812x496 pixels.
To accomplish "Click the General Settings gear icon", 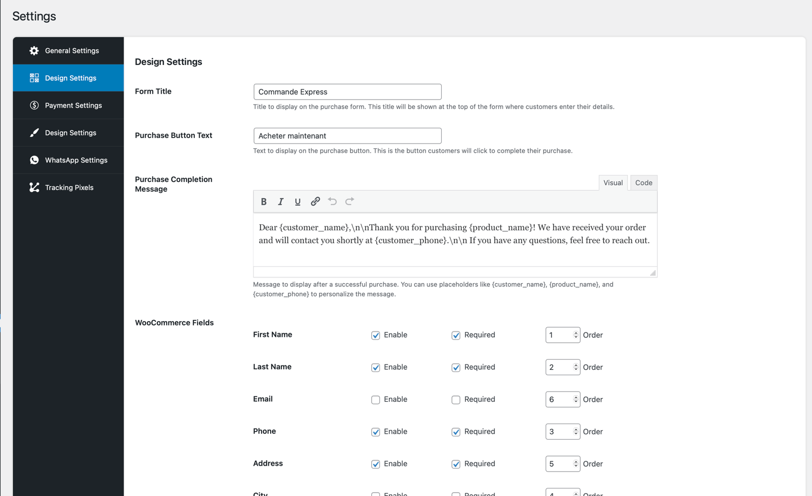I will 34,51.
